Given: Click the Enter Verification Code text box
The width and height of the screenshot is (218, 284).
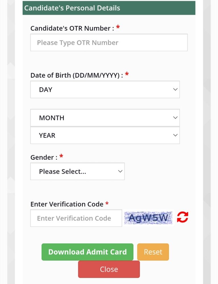Looking at the screenshot, I should click(x=76, y=218).
